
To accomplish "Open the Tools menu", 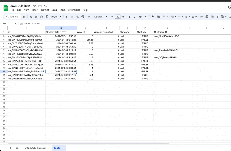I will [62, 10].
